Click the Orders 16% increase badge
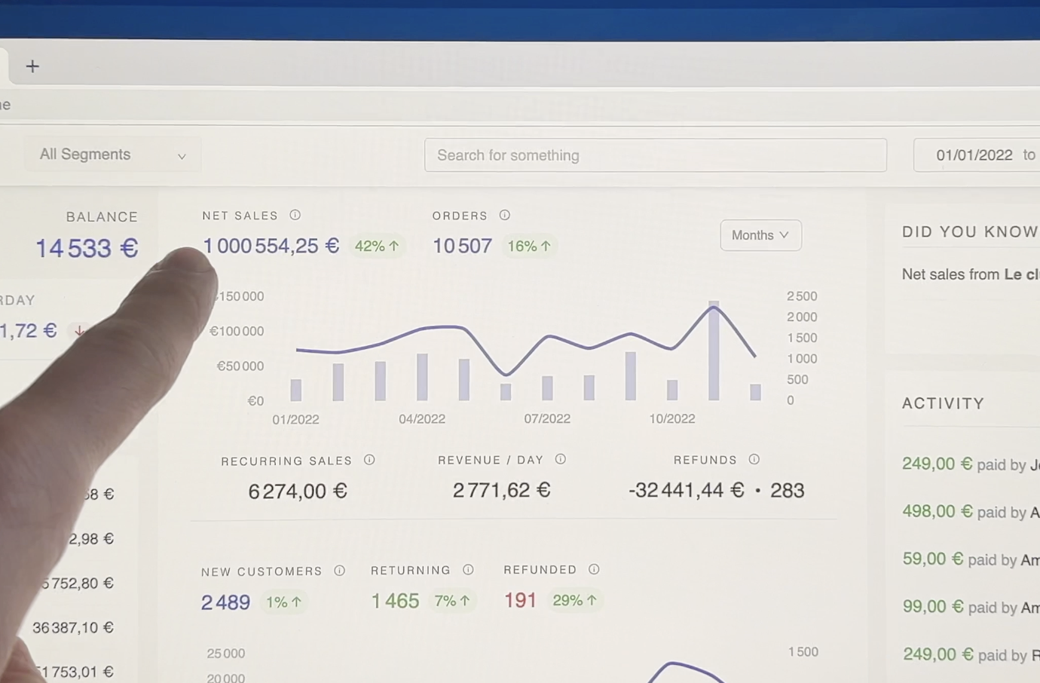 529,247
